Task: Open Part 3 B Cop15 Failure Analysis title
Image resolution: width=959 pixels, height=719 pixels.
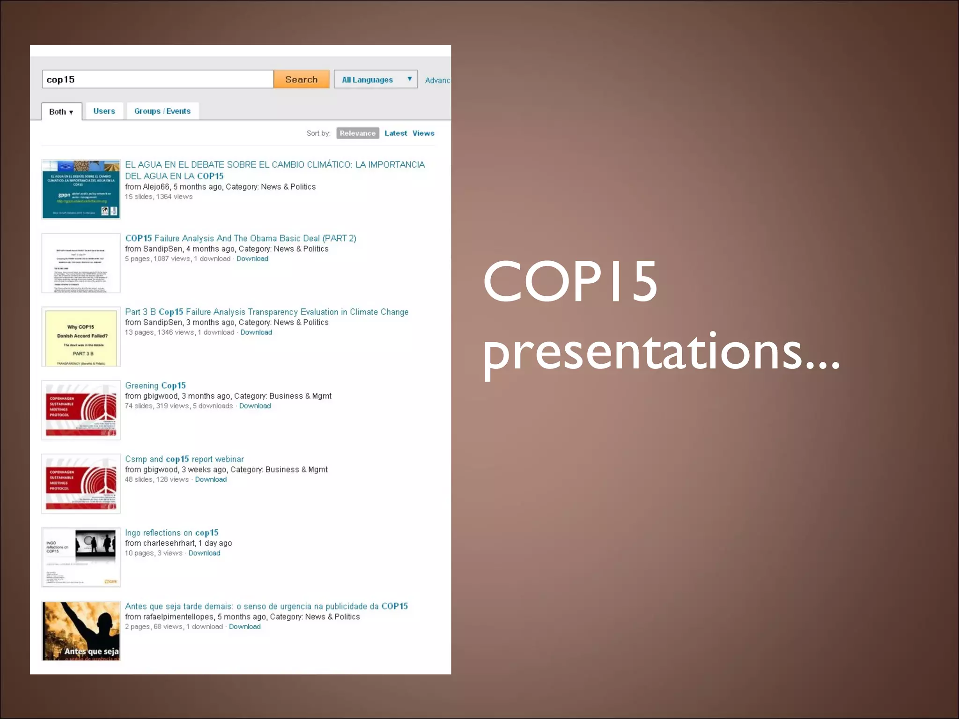Action: coord(266,312)
